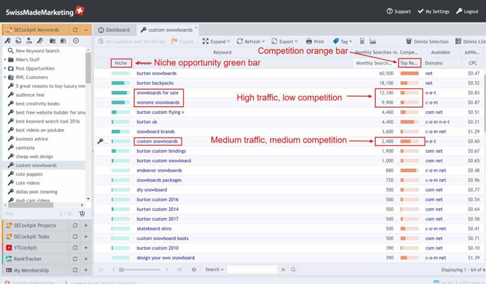Click the shopping cart icon beside Pro counter
This screenshot has width=486, height=284.
82,214
